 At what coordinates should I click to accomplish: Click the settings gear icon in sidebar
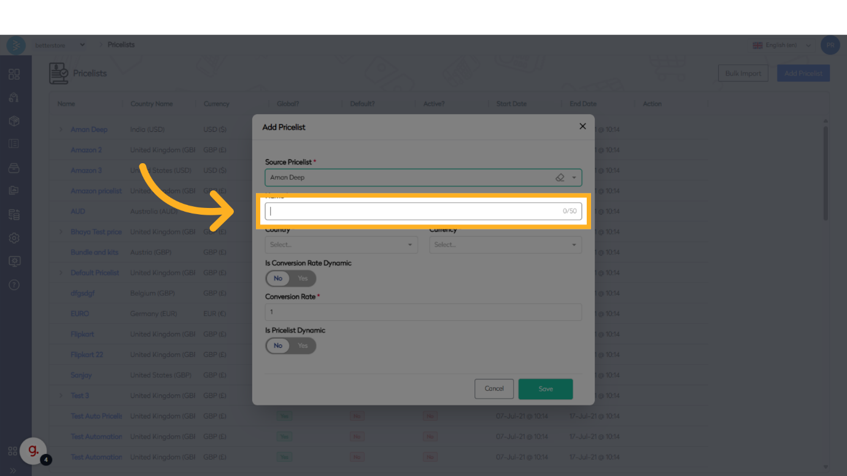14,238
